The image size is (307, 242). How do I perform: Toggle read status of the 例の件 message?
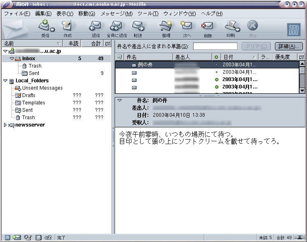pos(217,65)
